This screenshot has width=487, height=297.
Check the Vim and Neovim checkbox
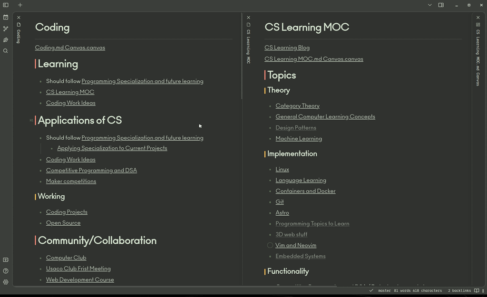[x=270, y=245]
